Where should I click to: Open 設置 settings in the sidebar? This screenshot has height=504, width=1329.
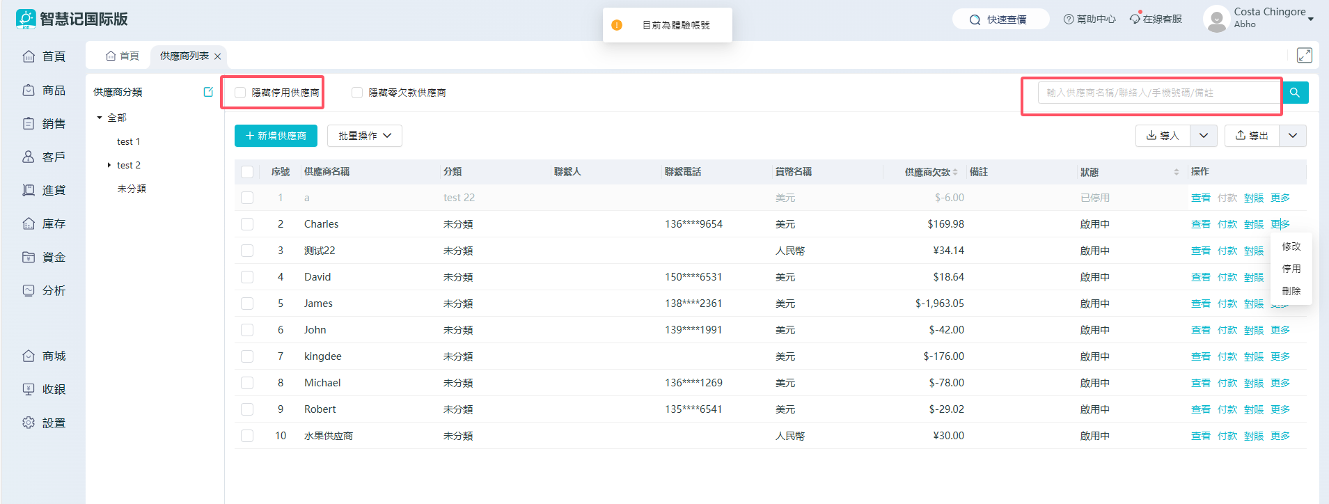(x=45, y=423)
